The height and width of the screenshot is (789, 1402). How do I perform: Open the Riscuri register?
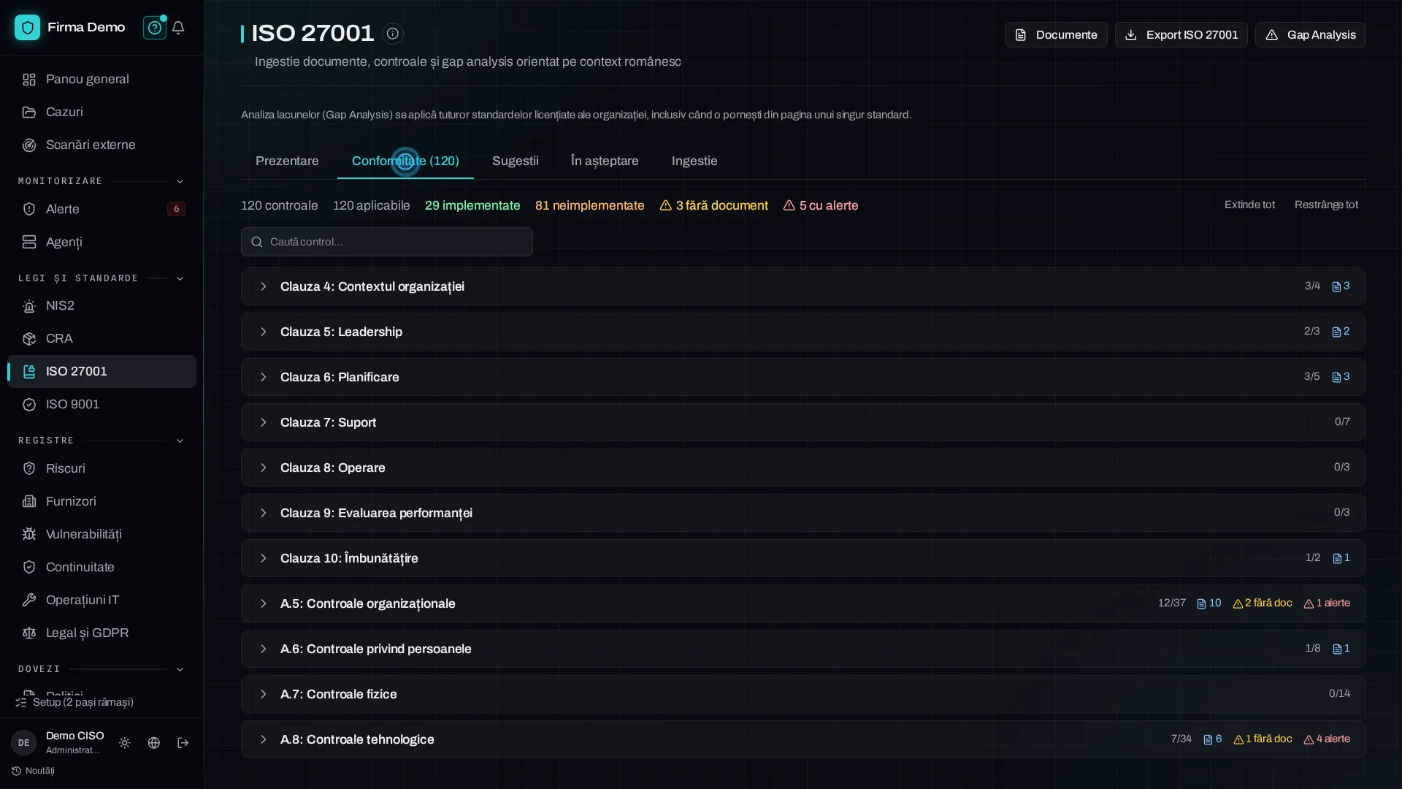pos(101,468)
